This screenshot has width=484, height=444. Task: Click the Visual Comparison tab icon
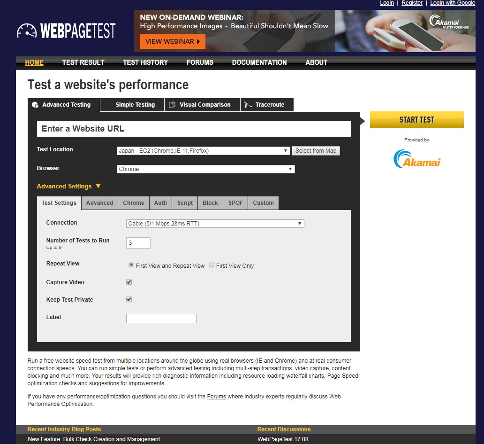[172, 105]
